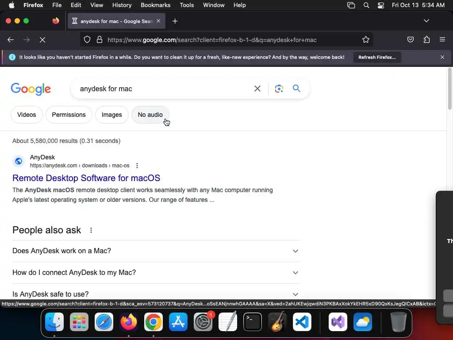Open tracking protection shield icon
The height and width of the screenshot is (340, 453).
pos(87,39)
